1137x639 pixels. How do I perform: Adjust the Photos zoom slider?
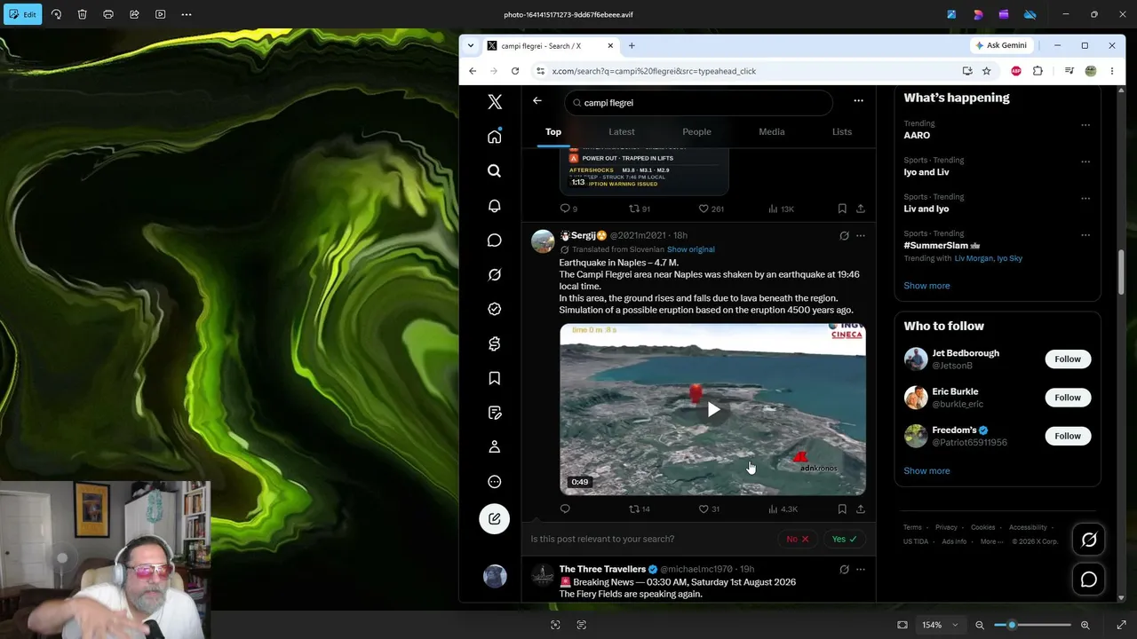(x=1032, y=625)
